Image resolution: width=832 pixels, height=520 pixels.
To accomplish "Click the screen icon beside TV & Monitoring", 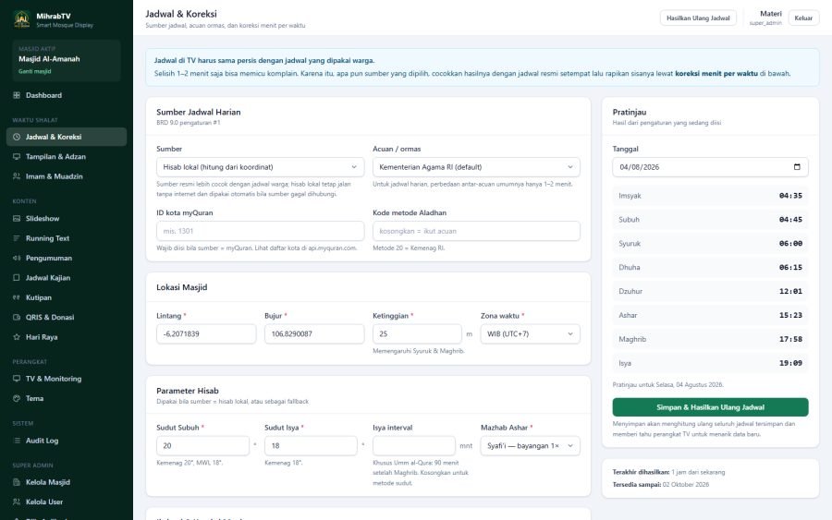I will (17, 379).
